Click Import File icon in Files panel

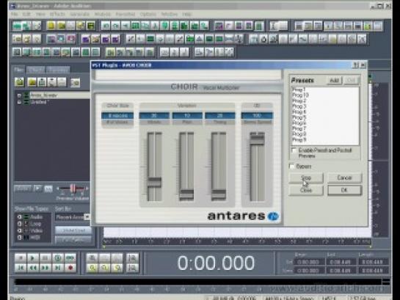pyautogui.click(x=19, y=82)
